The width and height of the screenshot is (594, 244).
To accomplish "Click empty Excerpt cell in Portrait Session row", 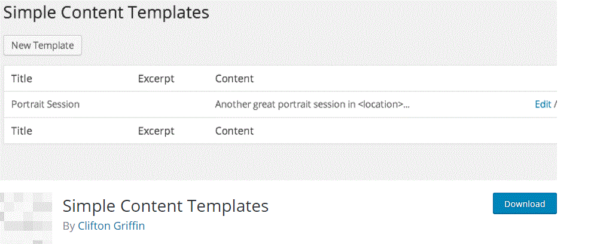I will coord(170,104).
